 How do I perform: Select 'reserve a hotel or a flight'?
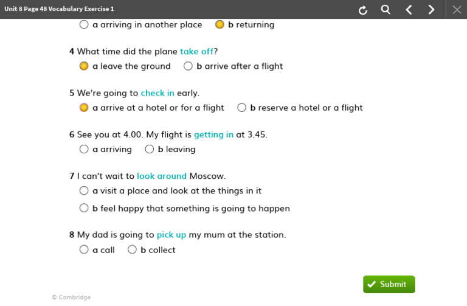pyautogui.click(x=241, y=108)
